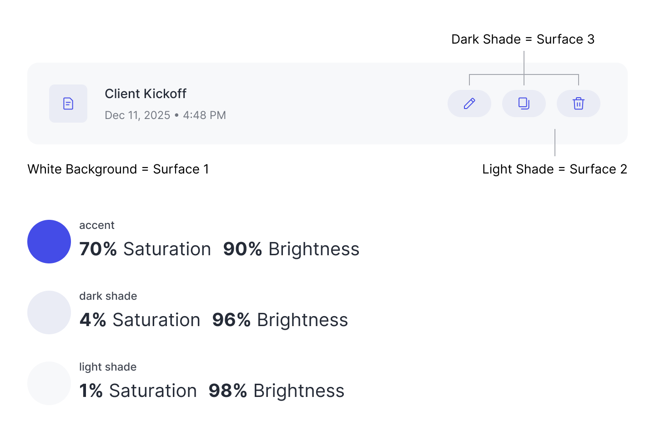Click the 90% Brightness accent value
Image resolution: width=655 pixels, height=436 pixels.
click(x=291, y=249)
